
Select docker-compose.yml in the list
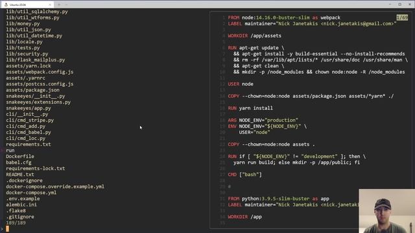point(31,193)
